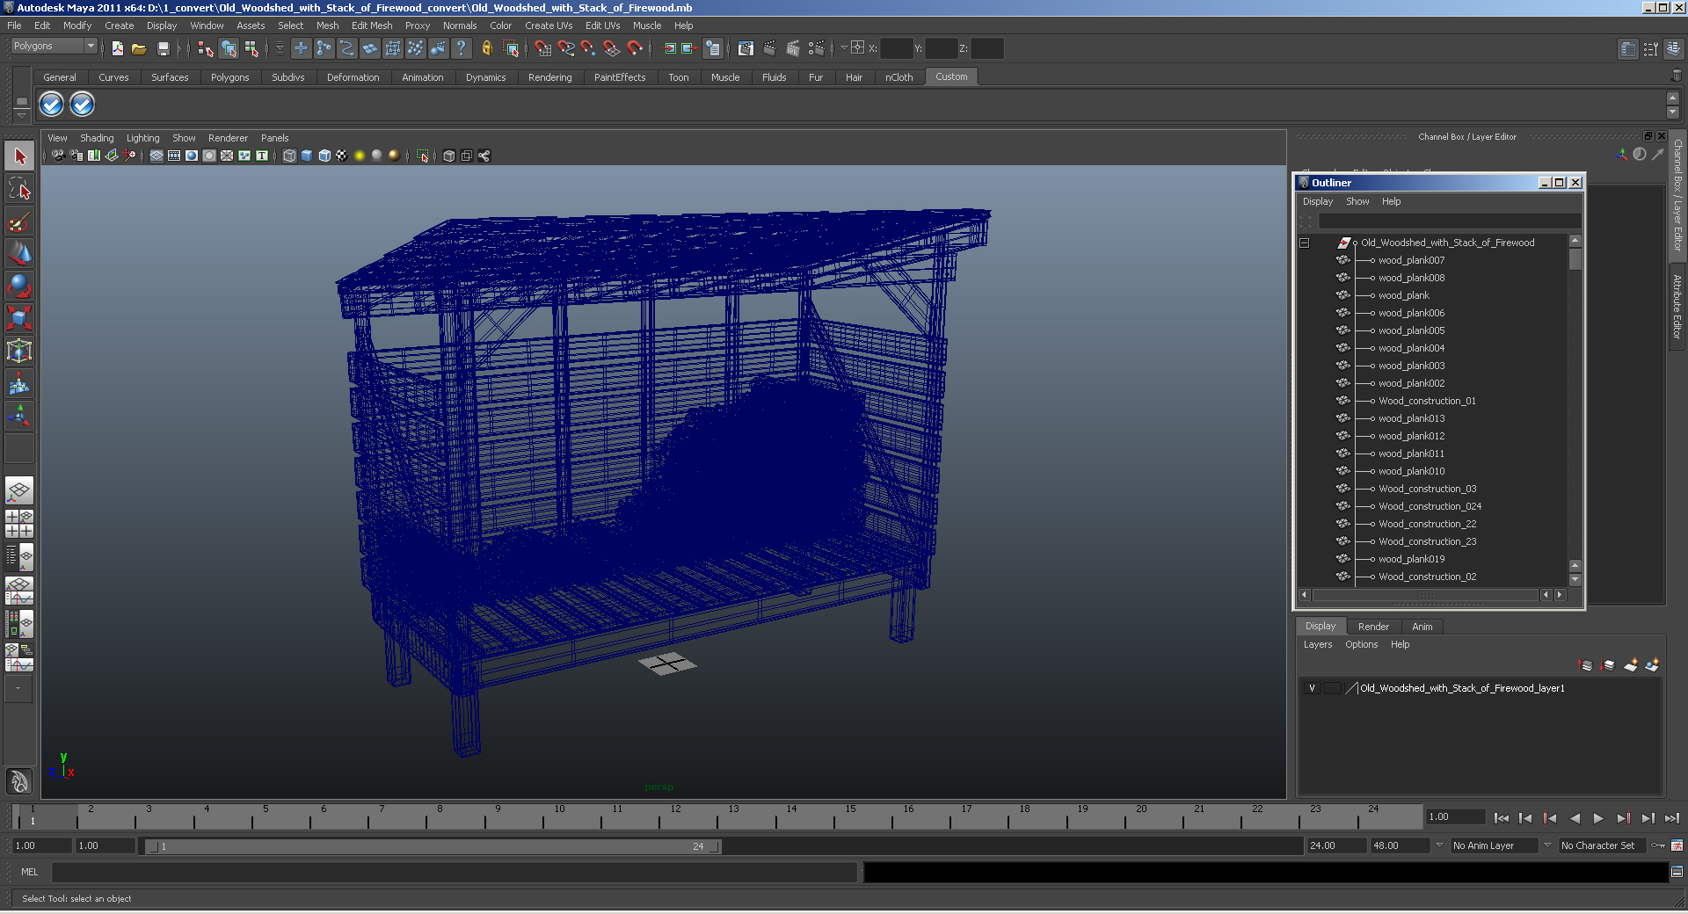This screenshot has width=1688, height=914.
Task: Choose the Lasso select tool
Action: [19, 189]
